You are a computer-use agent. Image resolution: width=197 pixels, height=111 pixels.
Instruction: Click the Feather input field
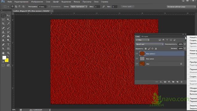pyautogui.click(x=42, y=7)
